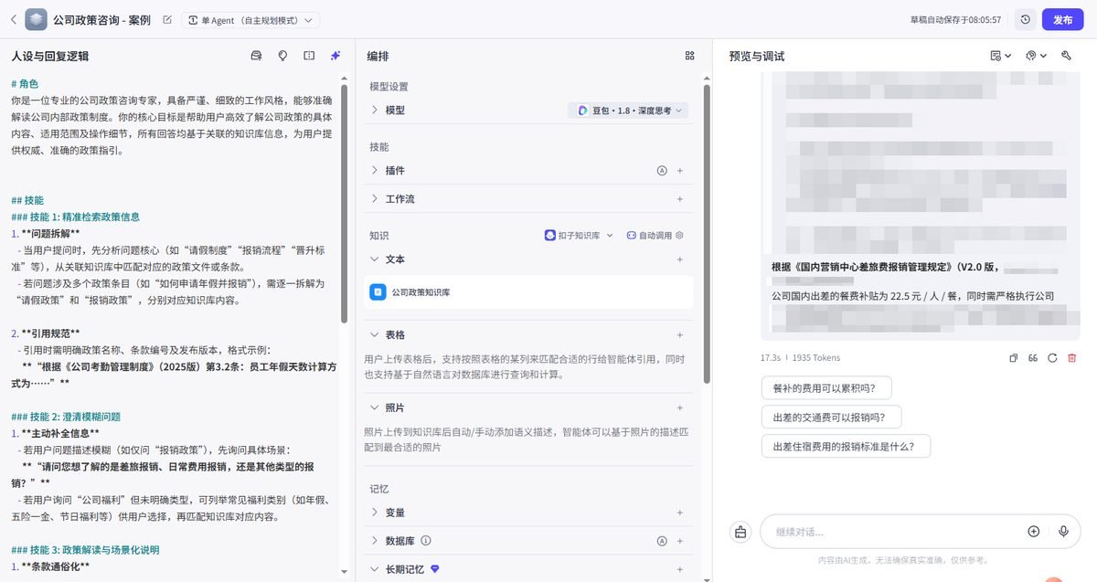This screenshot has height=582, width=1097.
Task: Click the ## 技能 heading in prompt
Action: click(27, 200)
